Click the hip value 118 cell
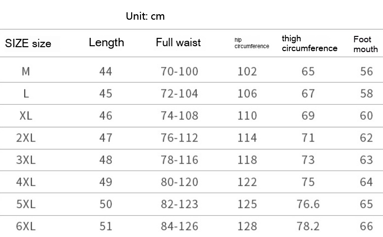The width and height of the screenshot is (383, 237). coord(247,160)
